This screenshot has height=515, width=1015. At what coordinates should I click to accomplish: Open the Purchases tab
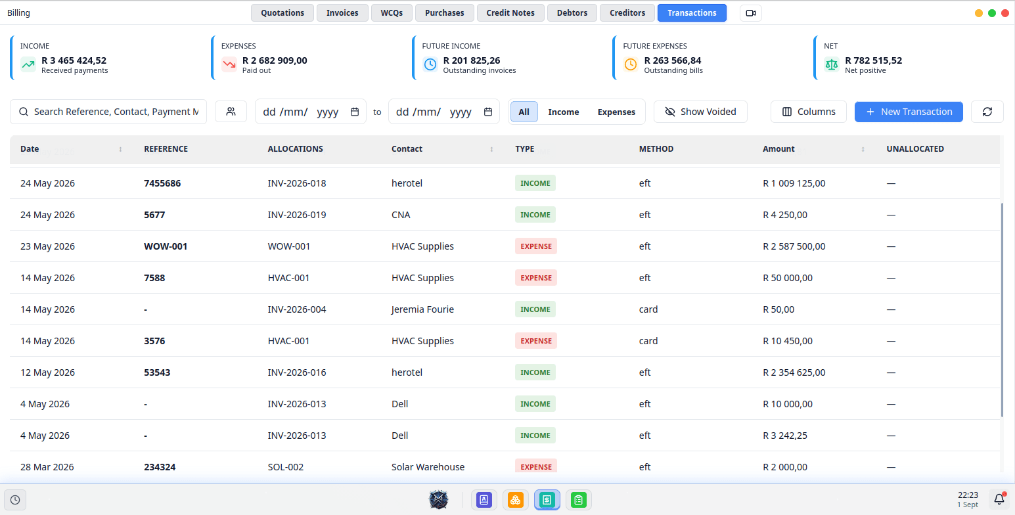tap(445, 13)
